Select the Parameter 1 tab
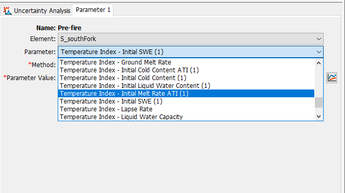The width and height of the screenshot is (345, 193). [x=93, y=10]
